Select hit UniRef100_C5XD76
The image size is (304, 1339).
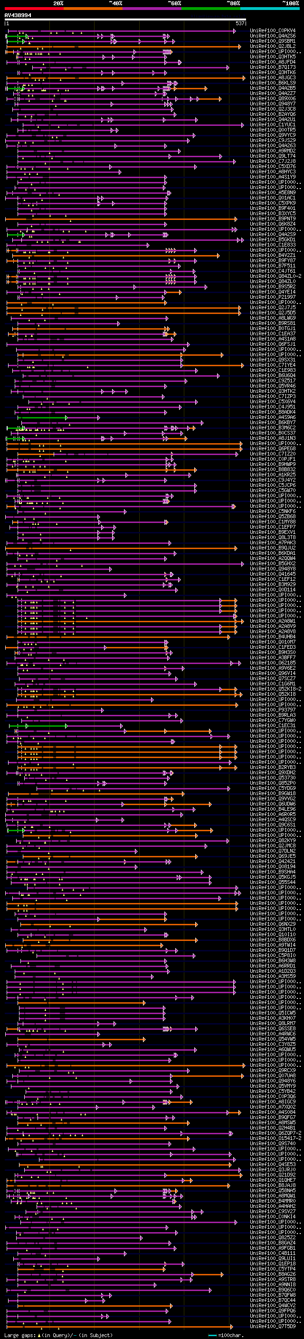(x=273, y=166)
